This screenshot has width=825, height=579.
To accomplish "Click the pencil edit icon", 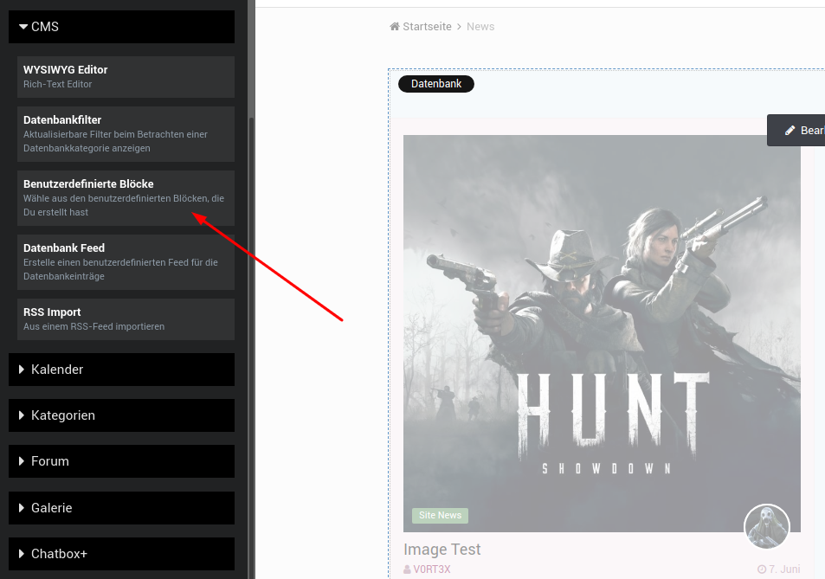I will click(x=790, y=131).
